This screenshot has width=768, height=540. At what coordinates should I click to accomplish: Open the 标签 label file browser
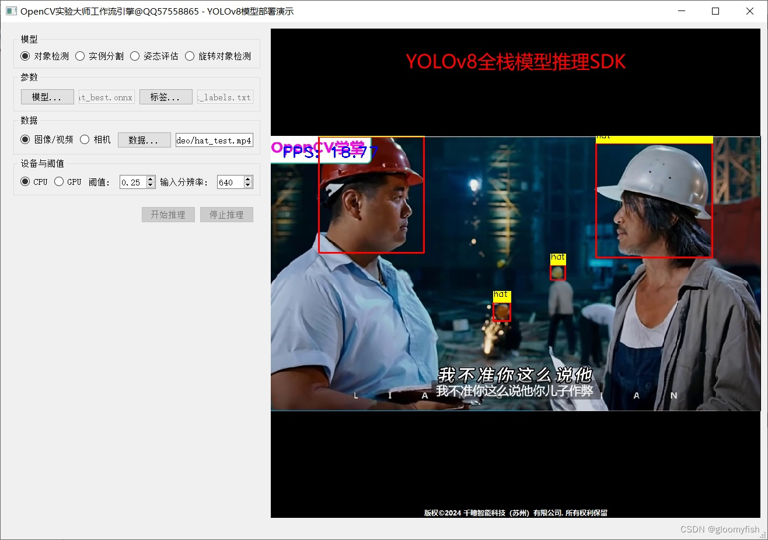click(x=166, y=96)
